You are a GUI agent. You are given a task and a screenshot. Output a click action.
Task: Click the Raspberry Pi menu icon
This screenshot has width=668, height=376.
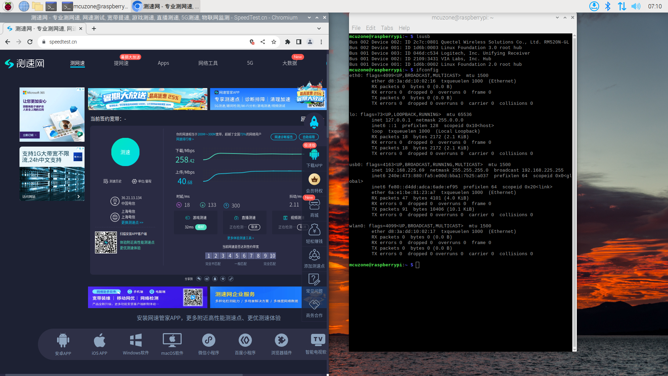(8, 6)
